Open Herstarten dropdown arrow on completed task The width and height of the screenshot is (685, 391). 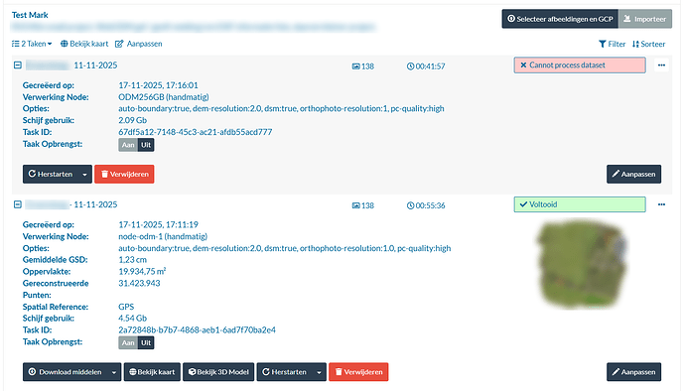[319, 372]
